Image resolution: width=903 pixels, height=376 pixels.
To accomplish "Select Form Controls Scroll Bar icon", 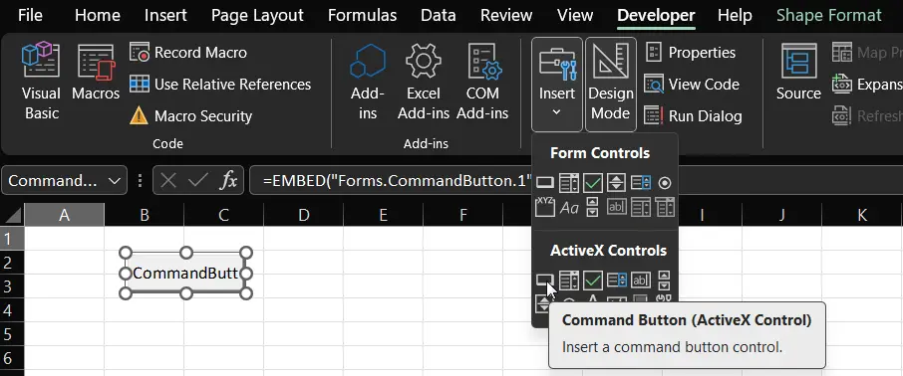I will click(x=593, y=207).
